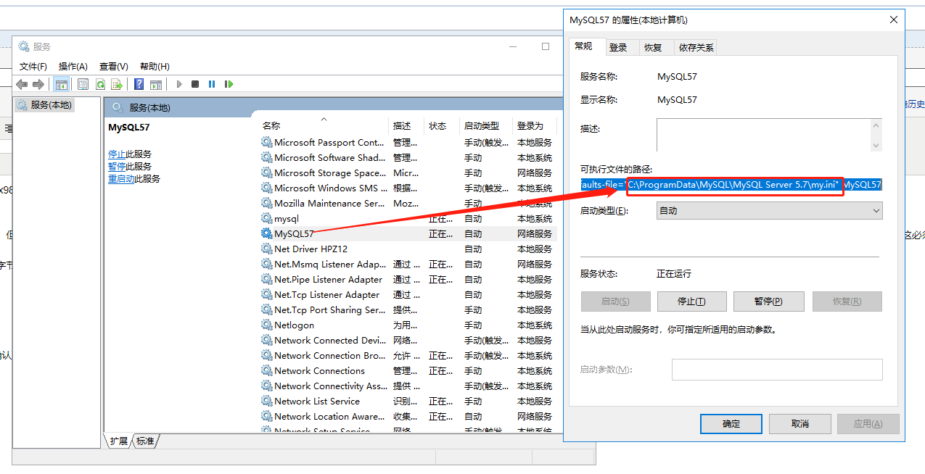Image resolution: width=925 pixels, height=474 pixels.
Task: Click gear icon of lowercase mysql row
Action: [x=267, y=218]
